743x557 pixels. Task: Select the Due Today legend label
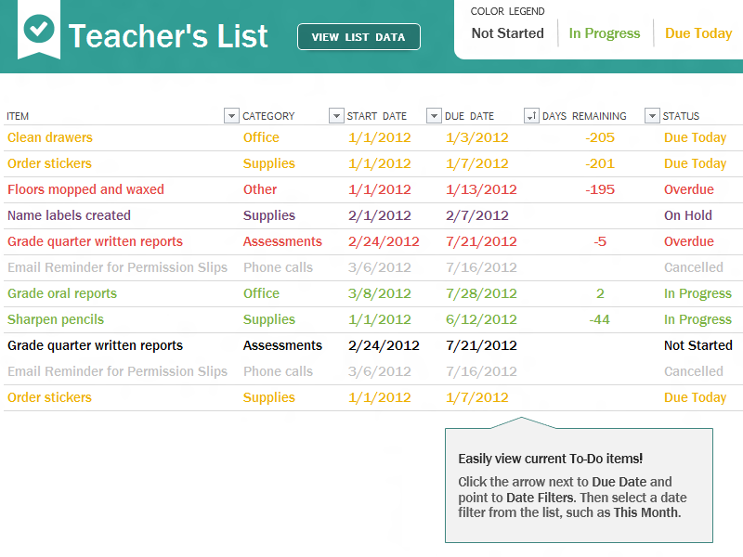tap(698, 33)
